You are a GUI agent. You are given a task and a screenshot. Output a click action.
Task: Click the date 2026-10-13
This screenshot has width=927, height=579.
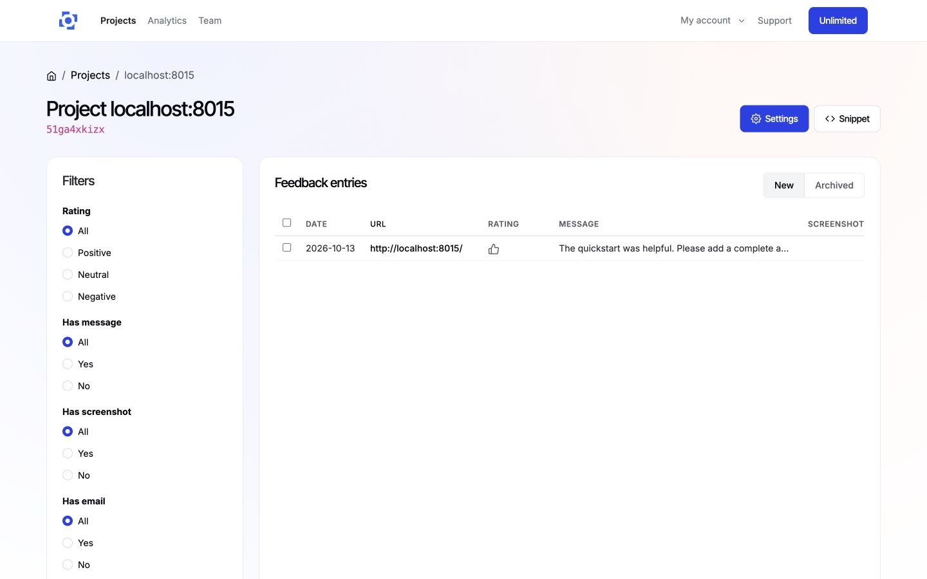tap(330, 248)
